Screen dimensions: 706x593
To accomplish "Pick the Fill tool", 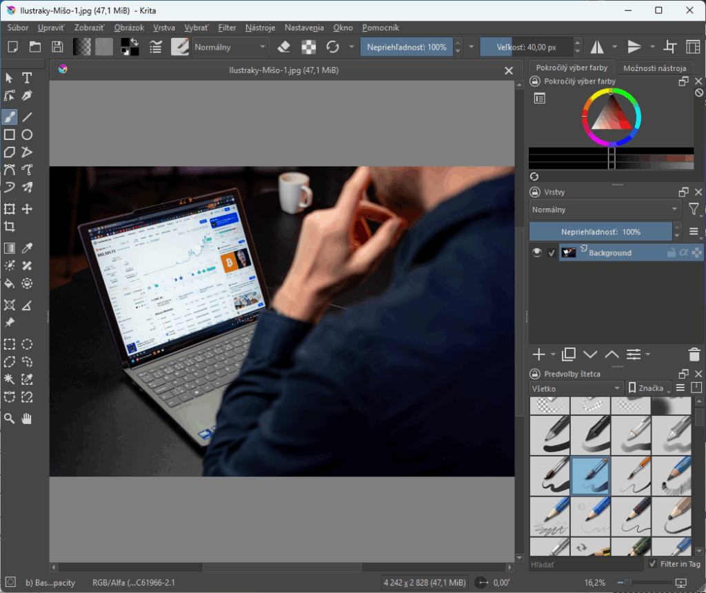I will pos(10,283).
